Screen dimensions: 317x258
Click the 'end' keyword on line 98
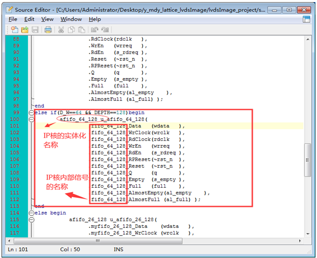(x=39, y=106)
